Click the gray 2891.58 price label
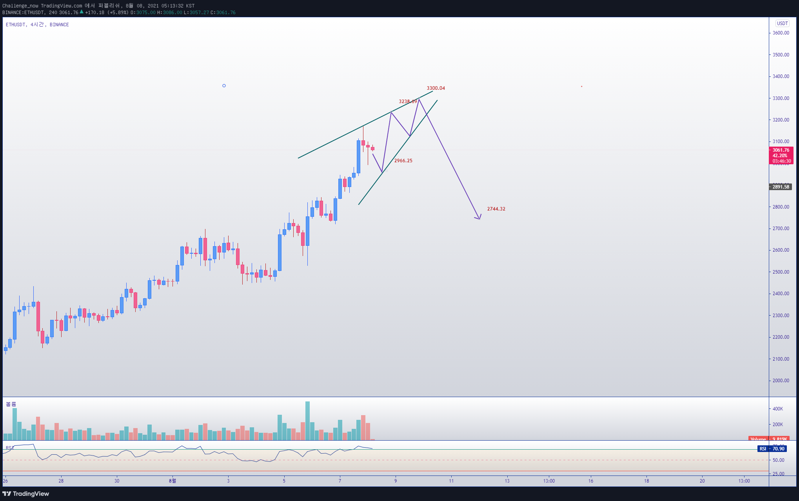Viewport: 799px width, 501px height. tap(781, 187)
